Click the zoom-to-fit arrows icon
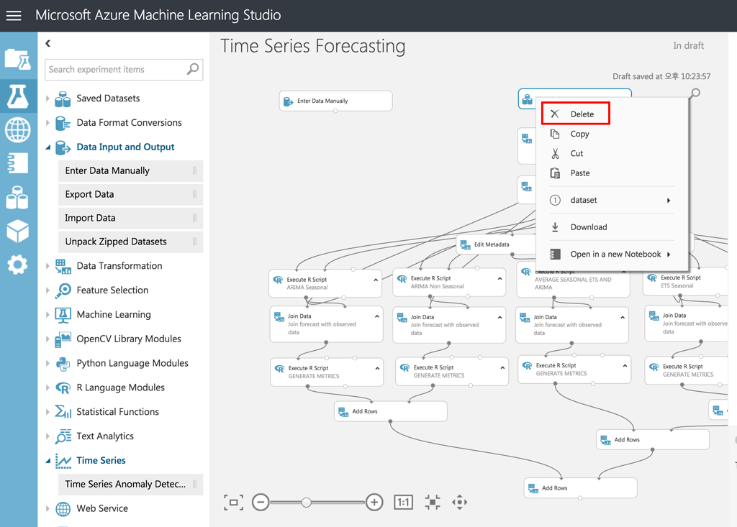 pyautogui.click(x=433, y=502)
